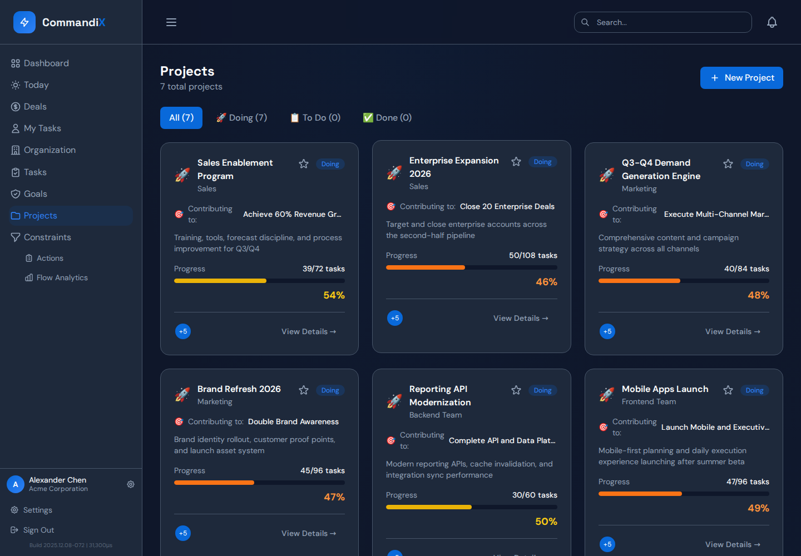Toggle the hamburger menu icon
The width and height of the screenshot is (801, 556).
[x=171, y=22]
